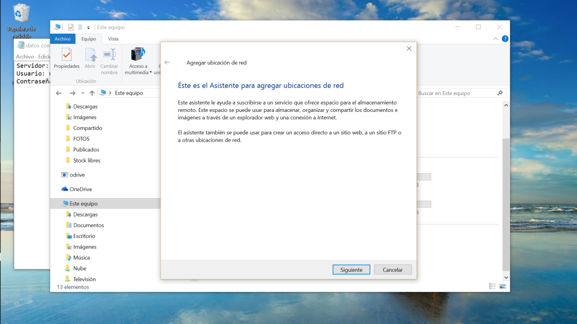This screenshot has width=577, height=324.
Task: Open the Papelera de reciclaje desktop icon
Action: click(21, 13)
